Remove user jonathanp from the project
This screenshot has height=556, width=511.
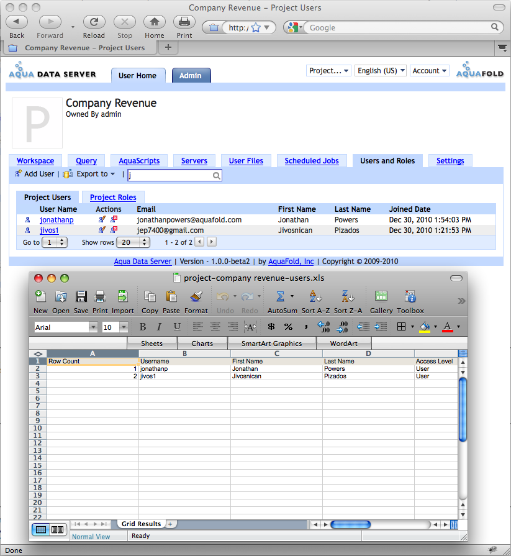point(114,219)
